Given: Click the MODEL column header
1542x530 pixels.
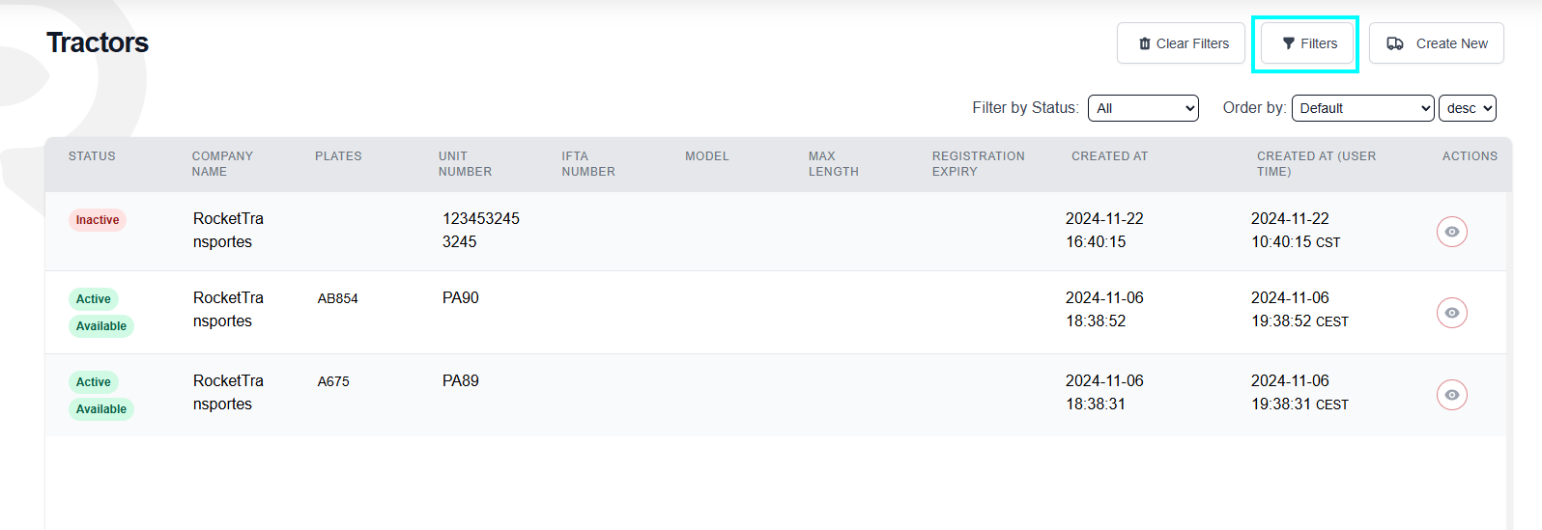Looking at the screenshot, I should tap(707, 156).
